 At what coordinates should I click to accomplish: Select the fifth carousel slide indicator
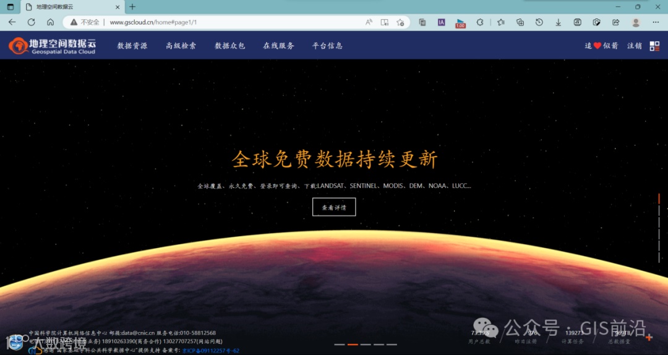coord(392,344)
